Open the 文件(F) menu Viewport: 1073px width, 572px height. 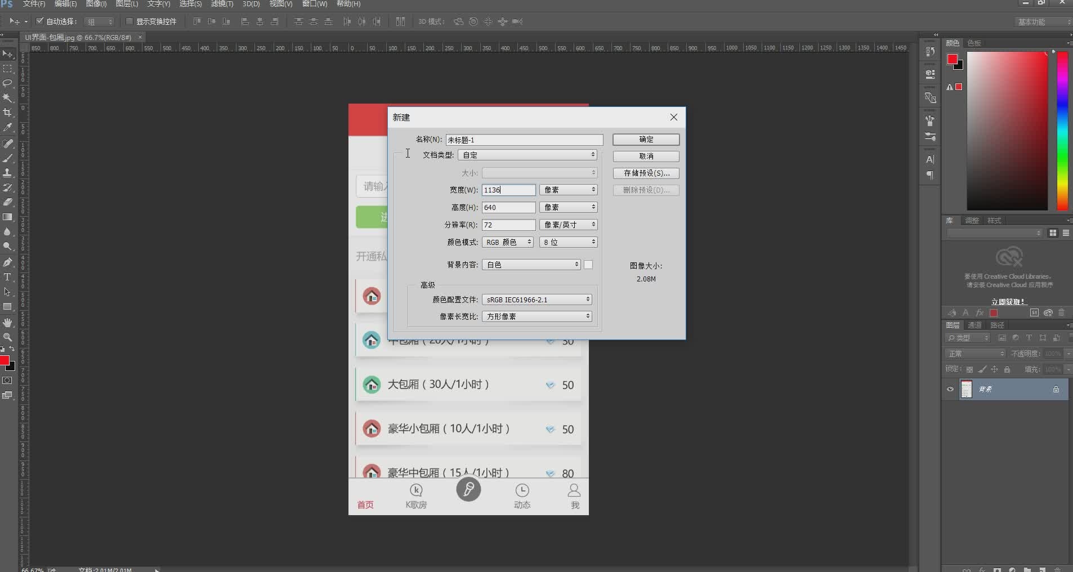click(x=34, y=4)
